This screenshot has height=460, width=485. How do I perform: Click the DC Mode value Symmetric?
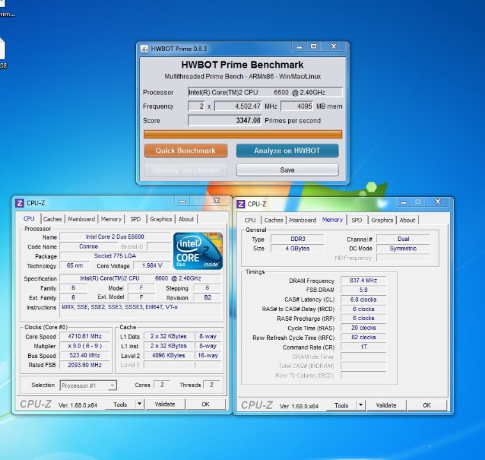pos(403,249)
